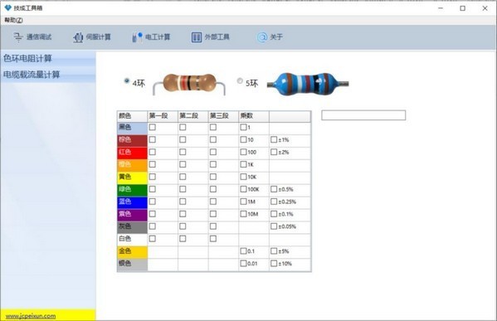The height and width of the screenshot is (321, 497).
Task: Check 白色 in the 第三段 column
Action: tap(213, 239)
